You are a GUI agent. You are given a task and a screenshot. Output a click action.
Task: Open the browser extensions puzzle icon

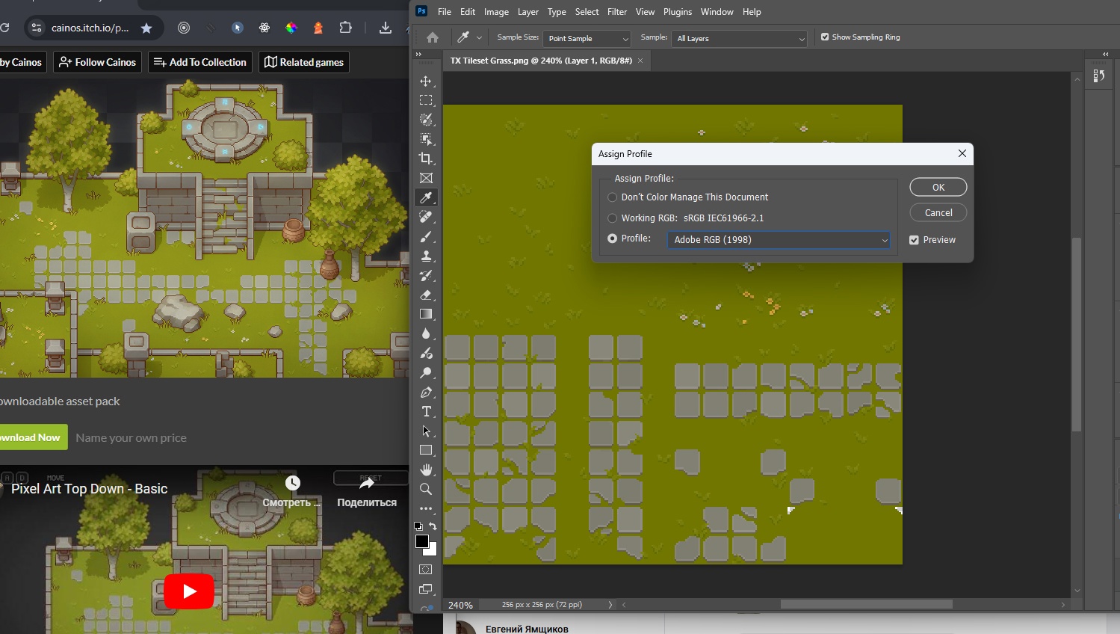pyautogui.click(x=345, y=28)
